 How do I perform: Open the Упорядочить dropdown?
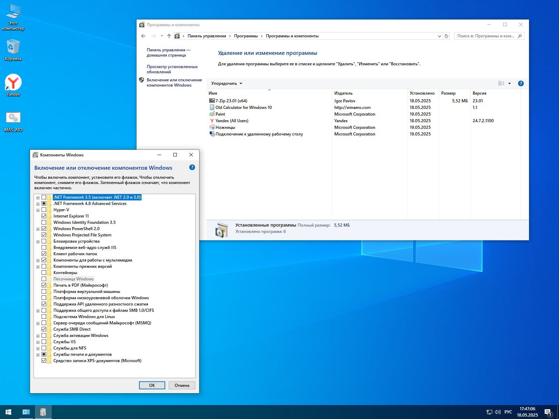pos(226,83)
